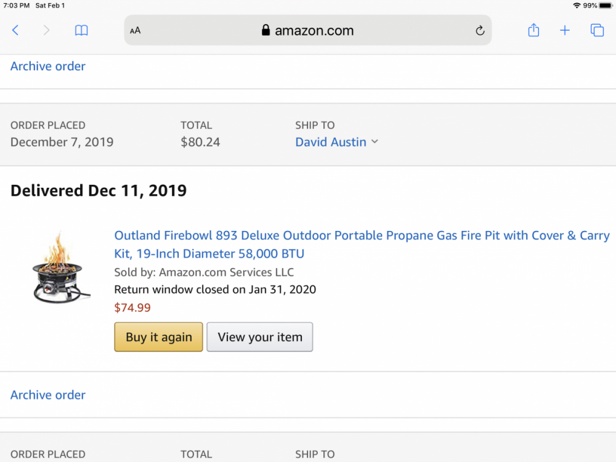Click the chevron beside David Austin
The width and height of the screenshot is (616, 462).
coord(375,142)
